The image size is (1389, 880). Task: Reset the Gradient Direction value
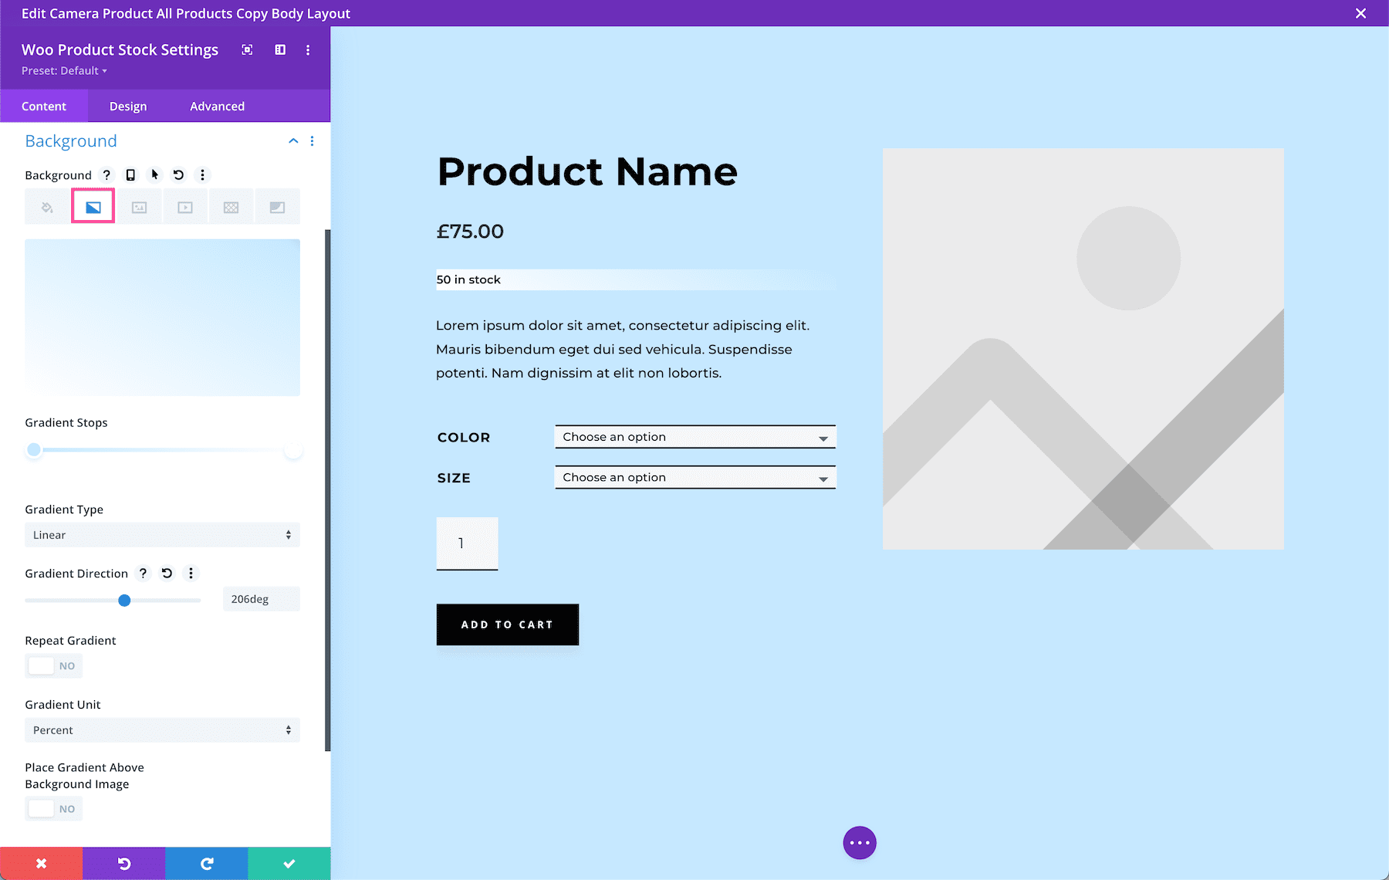[x=166, y=573]
